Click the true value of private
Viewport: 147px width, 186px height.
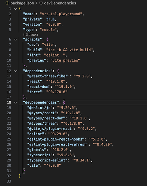coord(50,19)
